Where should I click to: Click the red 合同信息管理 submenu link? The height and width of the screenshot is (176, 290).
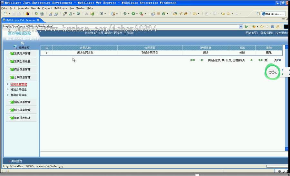[19, 84]
